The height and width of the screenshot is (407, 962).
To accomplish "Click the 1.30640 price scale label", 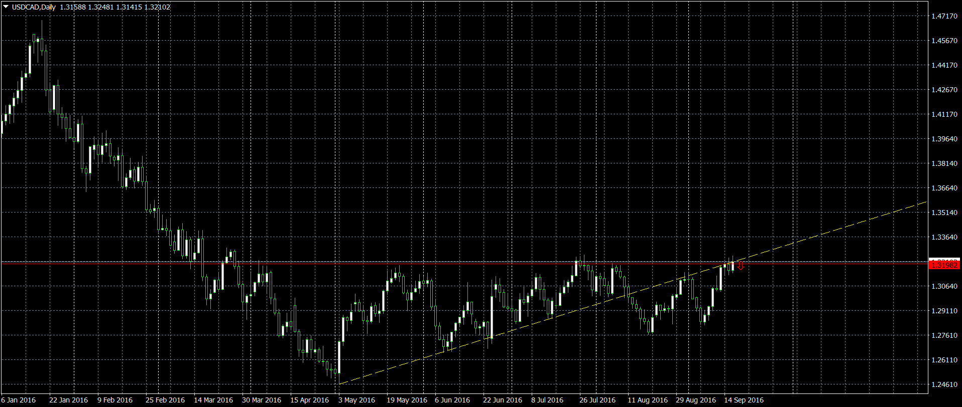I will pyautogui.click(x=944, y=286).
